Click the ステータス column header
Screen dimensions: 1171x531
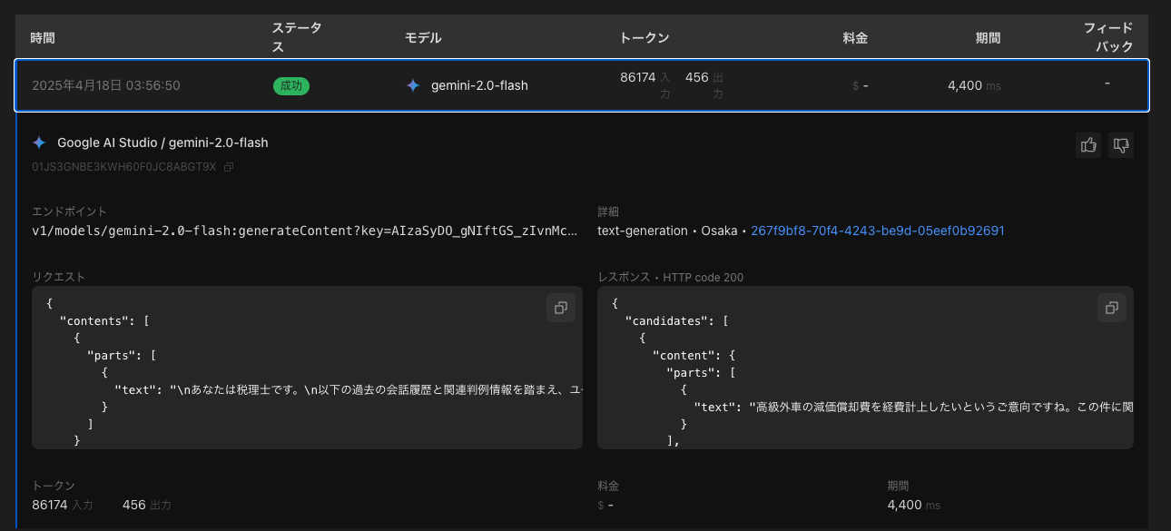[x=297, y=37]
